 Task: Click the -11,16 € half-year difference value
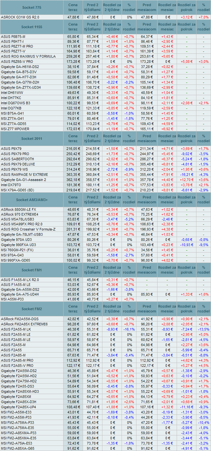[187, 407]
